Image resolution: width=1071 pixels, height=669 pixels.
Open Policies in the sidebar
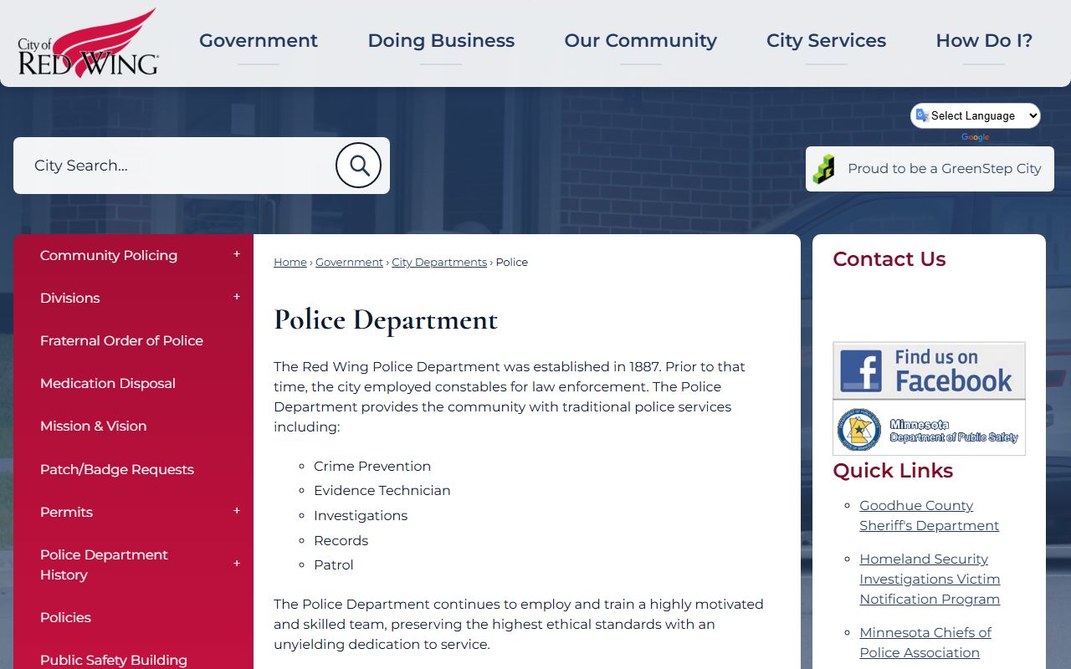65,618
